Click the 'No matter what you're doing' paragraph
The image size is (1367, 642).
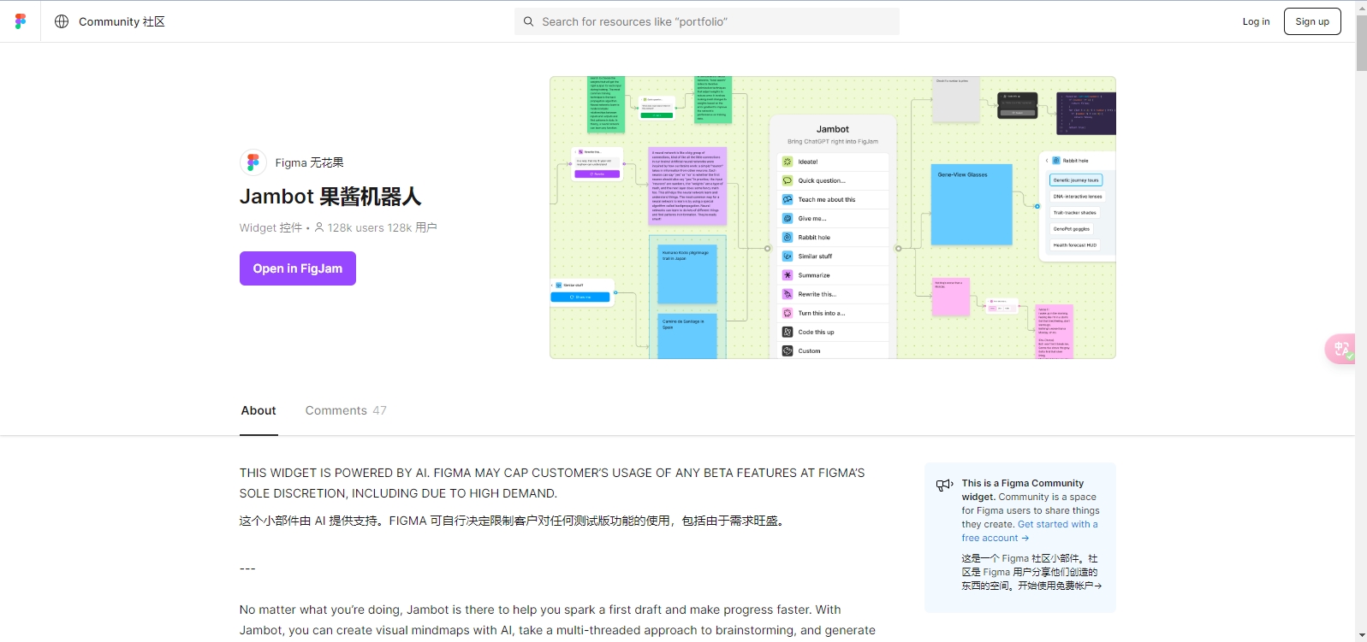pyautogui.click(x=557, y=620)
